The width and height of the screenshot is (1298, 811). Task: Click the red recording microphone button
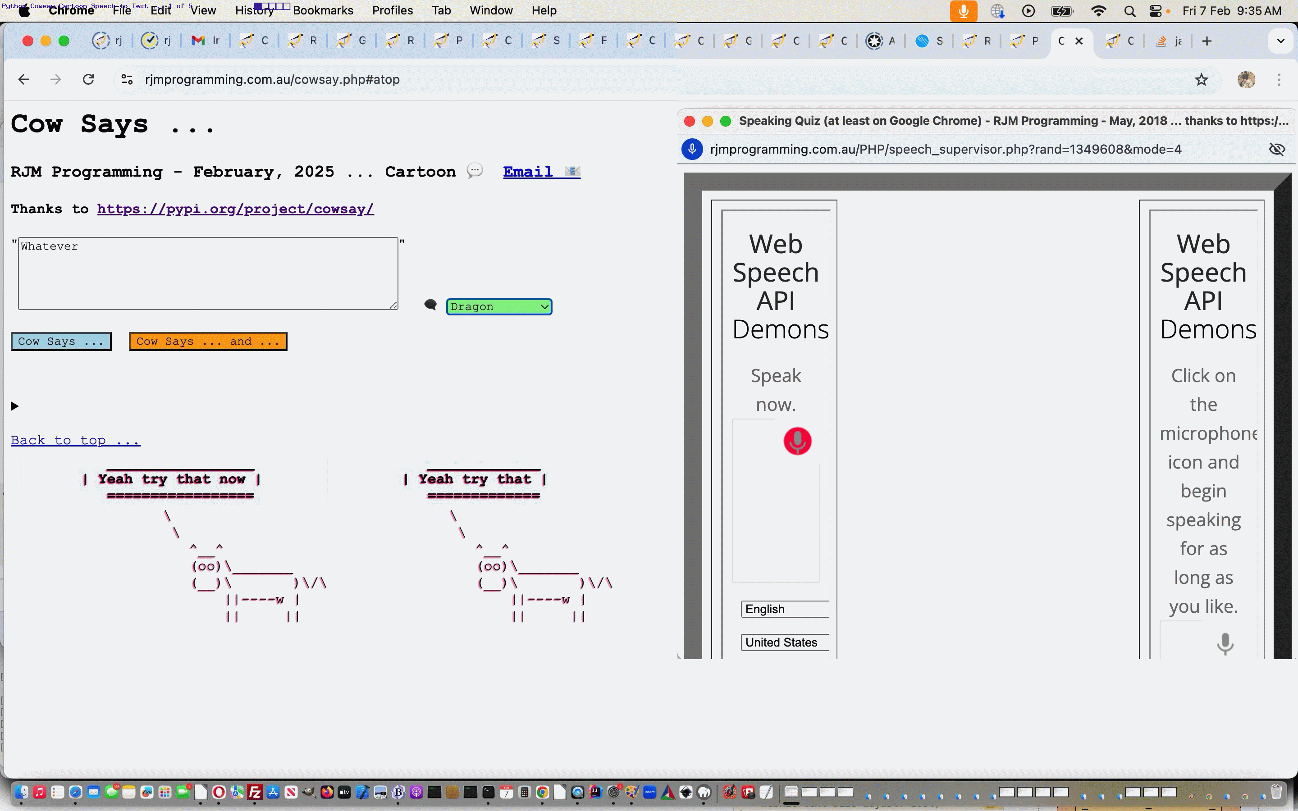click(798, 441)
